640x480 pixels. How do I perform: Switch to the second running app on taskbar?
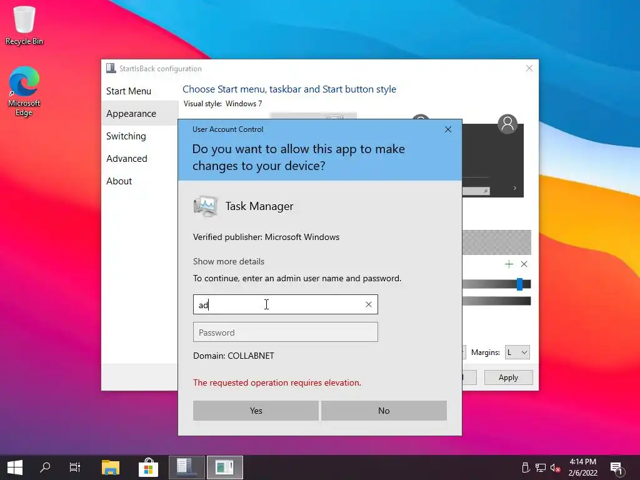coord(225,467)
